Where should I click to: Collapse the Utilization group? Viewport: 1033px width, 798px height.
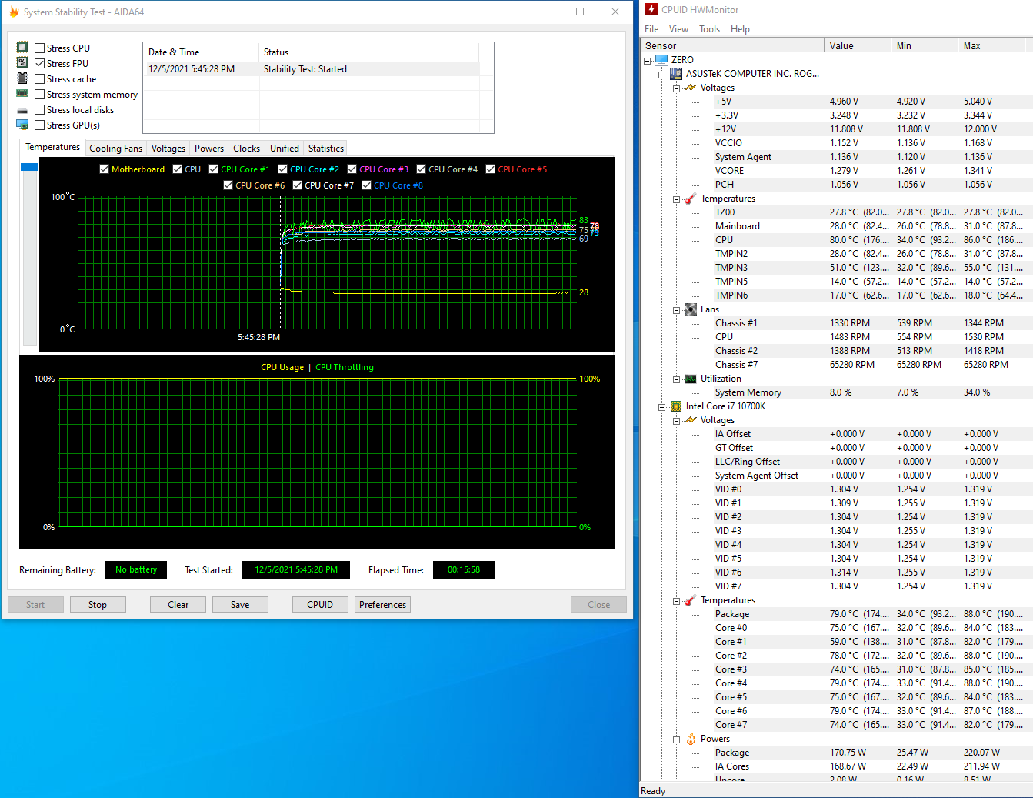tap(676, 379)
